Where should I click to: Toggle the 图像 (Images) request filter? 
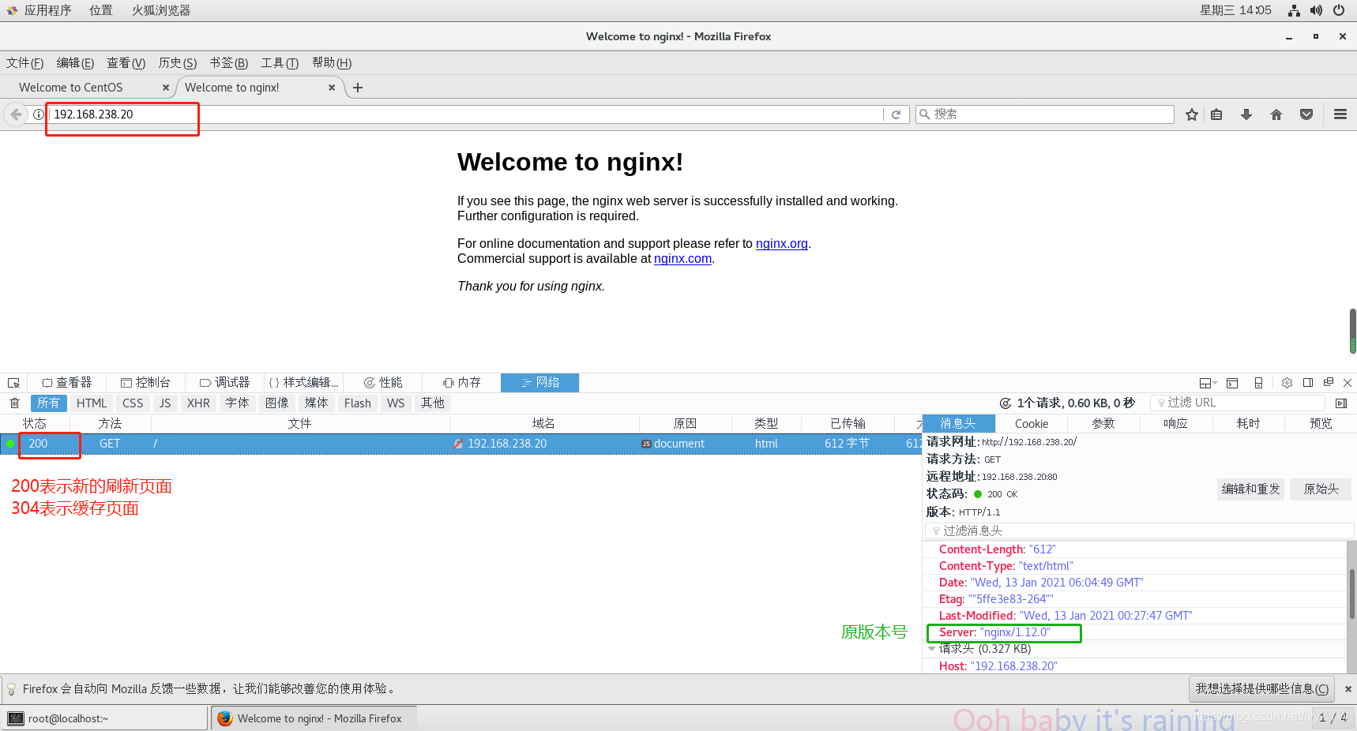(x=276, y=403)
